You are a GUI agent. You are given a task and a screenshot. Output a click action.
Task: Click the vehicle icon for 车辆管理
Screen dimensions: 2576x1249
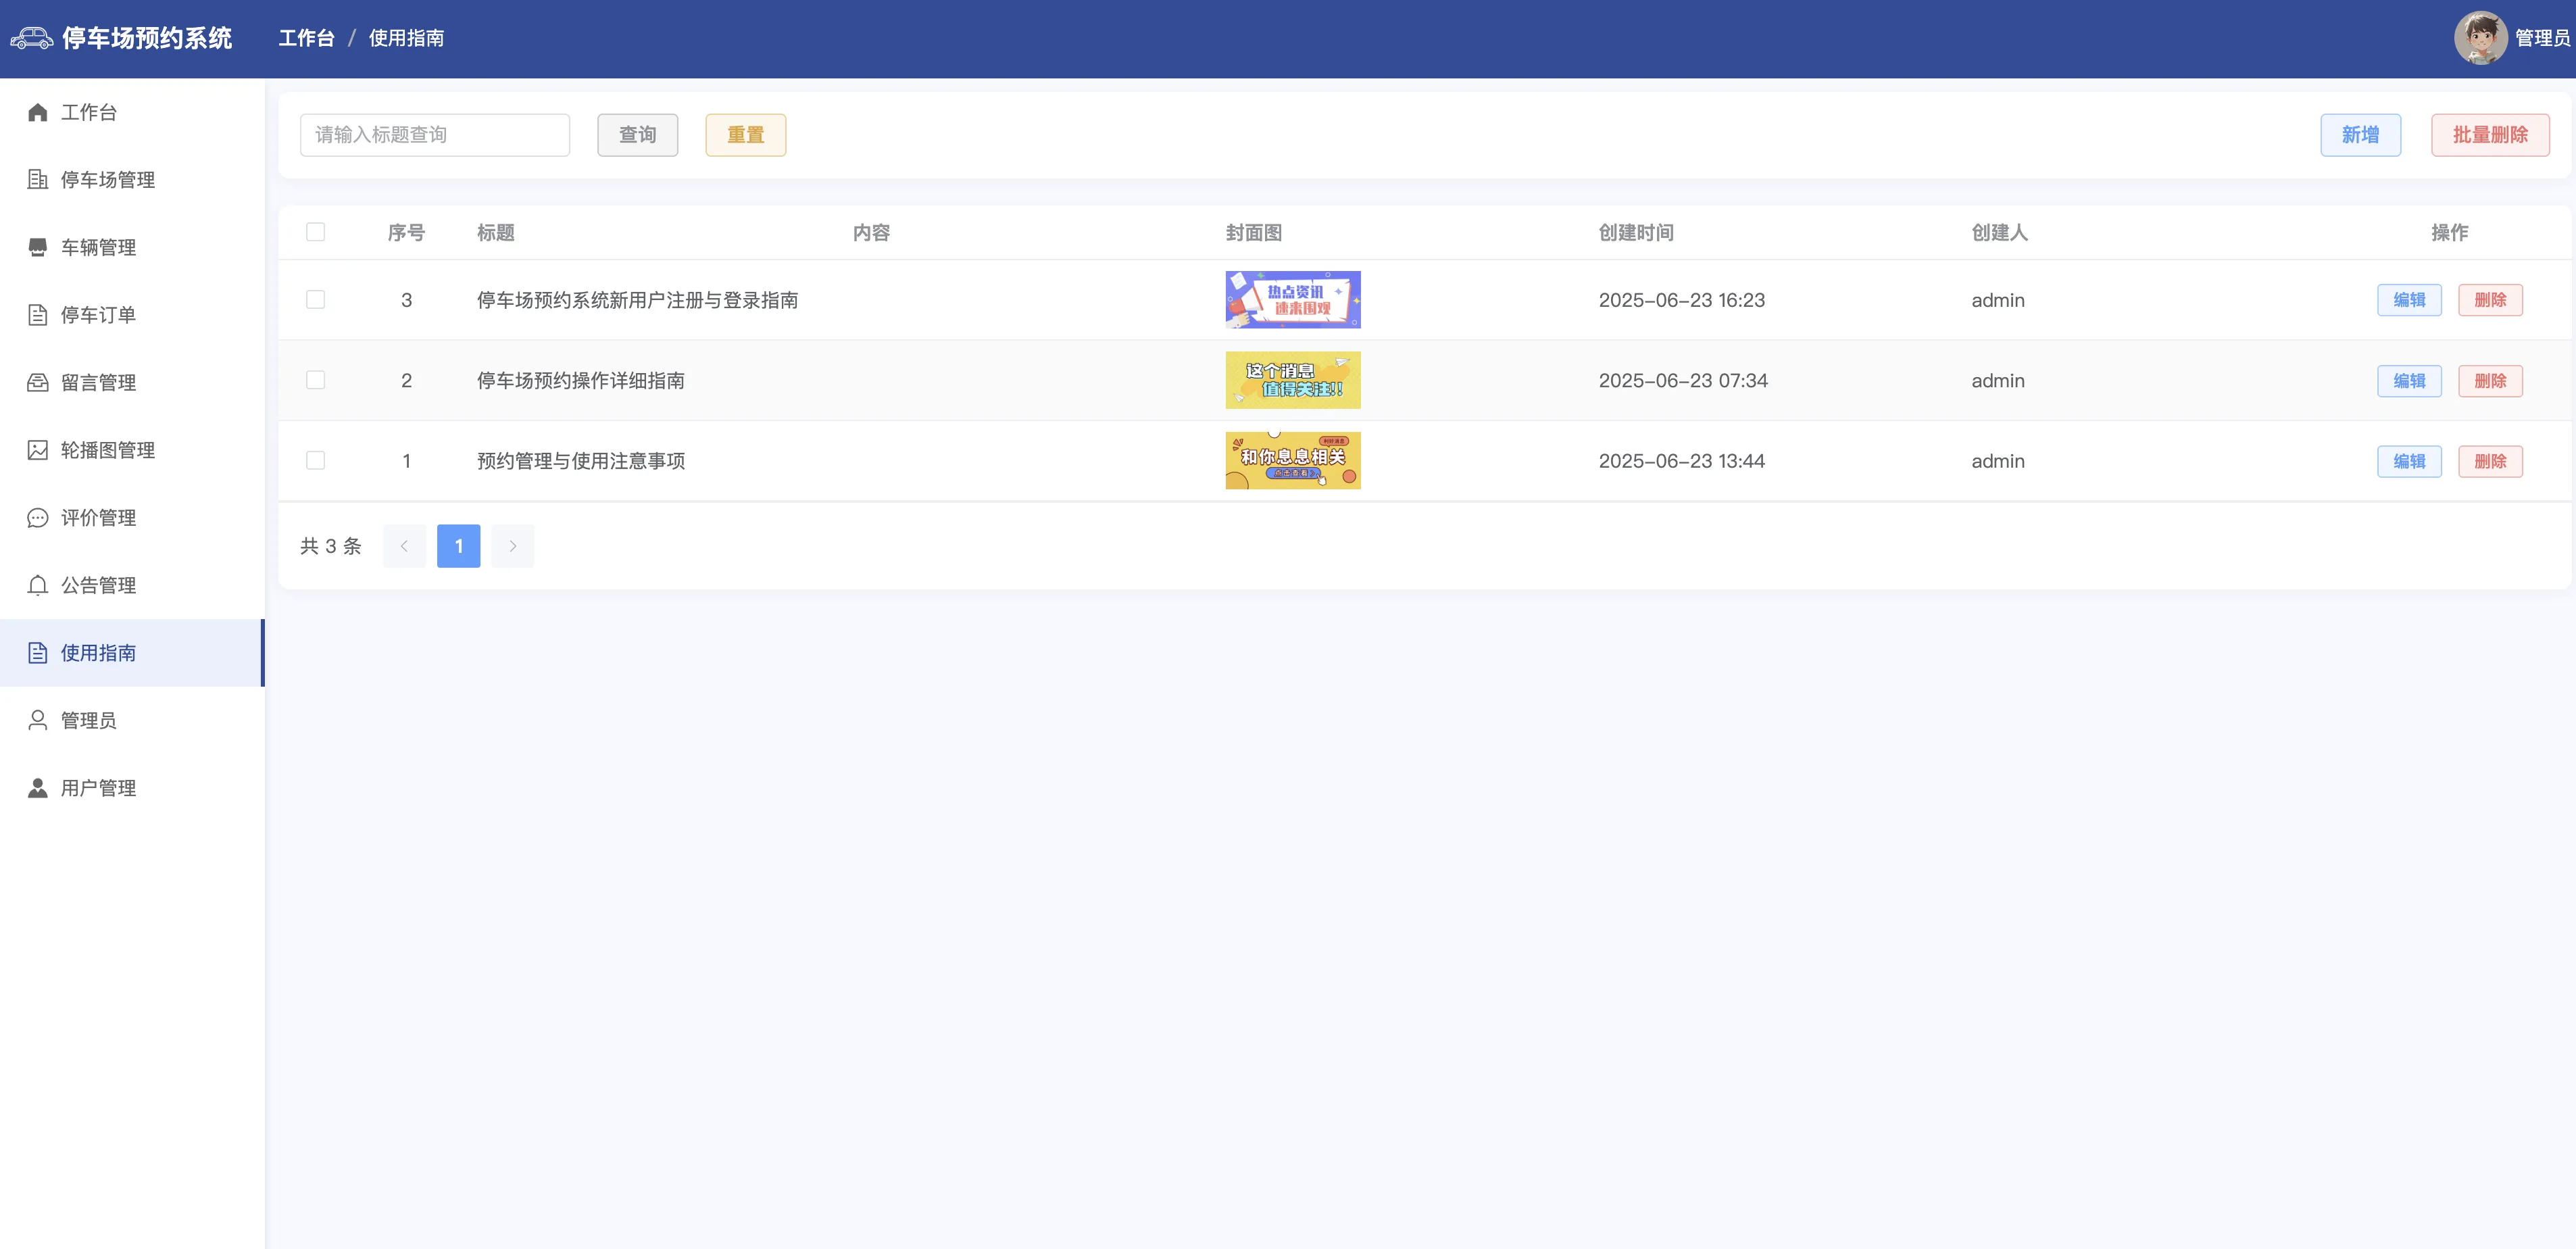pyautogui.click(x=37, y=247)
